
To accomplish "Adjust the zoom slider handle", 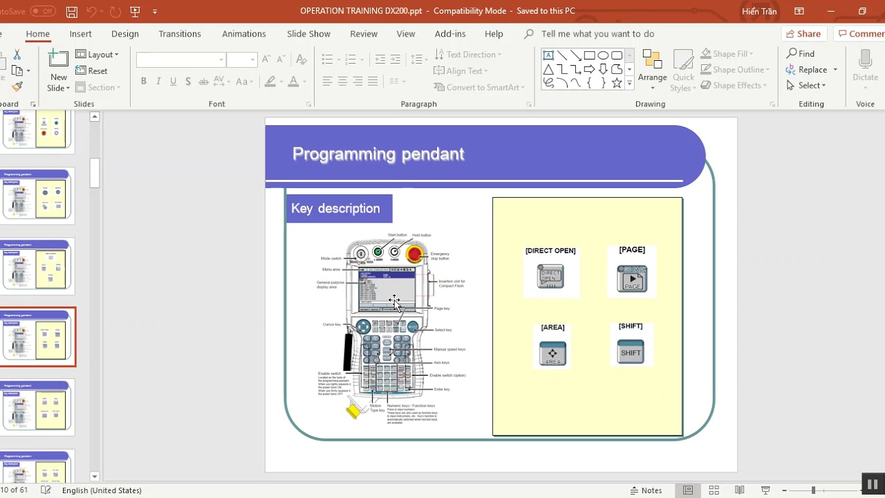I will pos(813,490).
